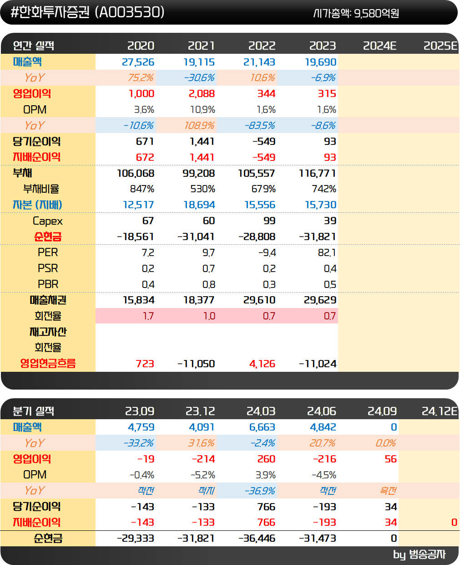Click the 24.06 quarter header

(322, 411)
